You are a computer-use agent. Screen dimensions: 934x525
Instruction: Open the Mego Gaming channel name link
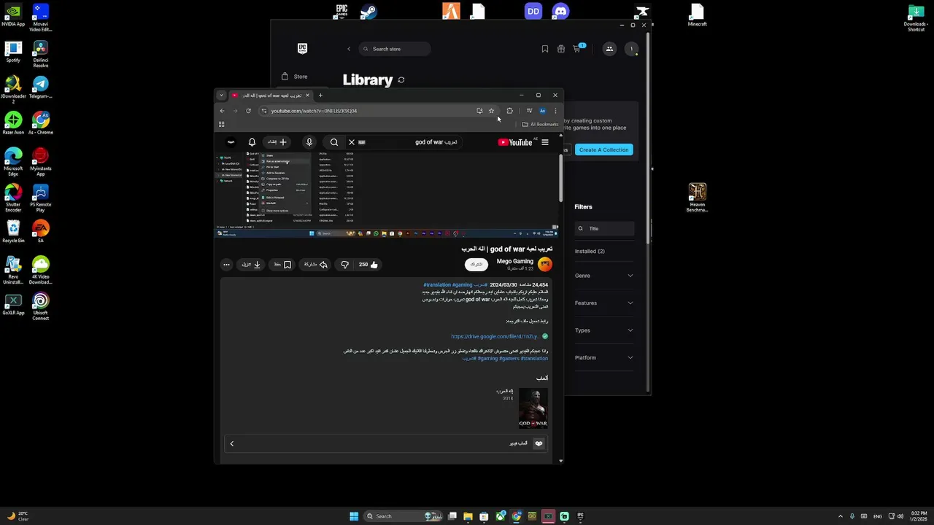point(515,261)
